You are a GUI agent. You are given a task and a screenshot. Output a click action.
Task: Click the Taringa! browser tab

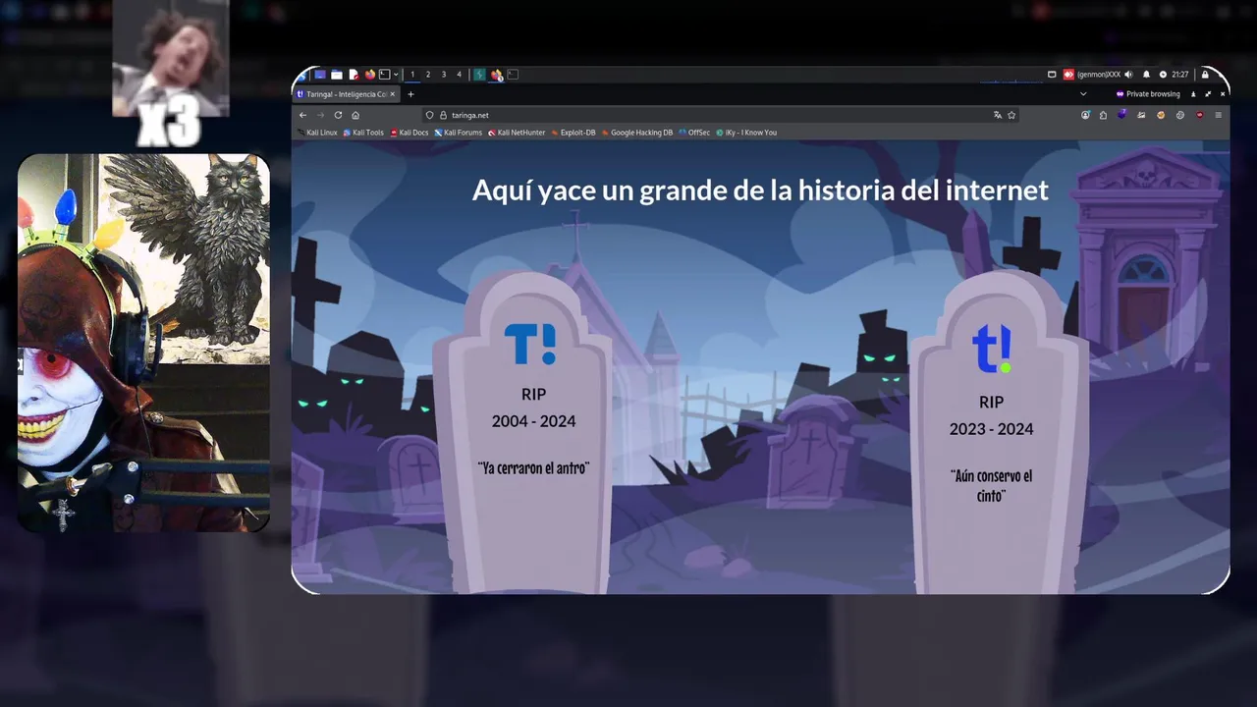346,94
